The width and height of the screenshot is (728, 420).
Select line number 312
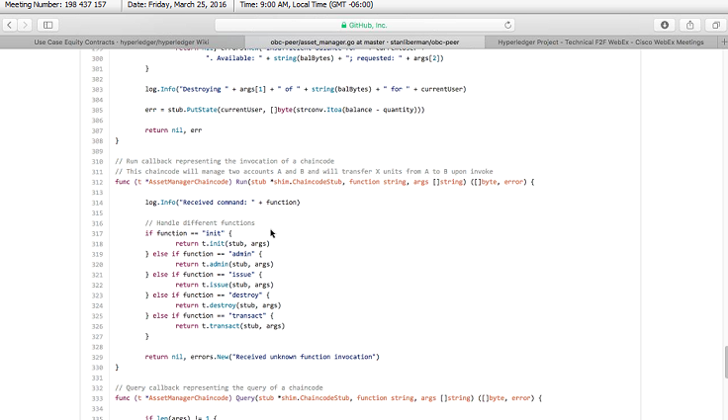tap(97, 182)
